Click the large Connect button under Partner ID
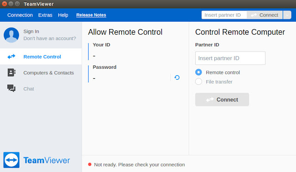The image size is (296, 172). tap(222, 99)
